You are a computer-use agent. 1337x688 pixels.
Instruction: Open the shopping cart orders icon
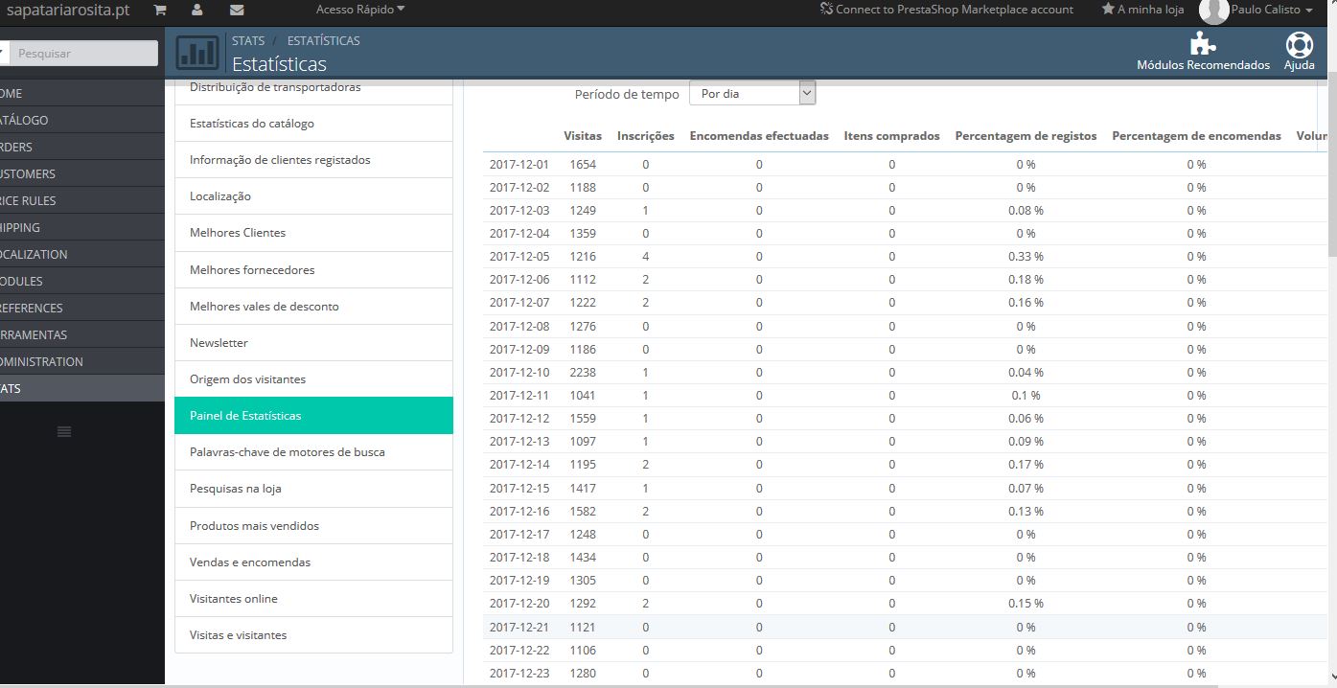pyautogui.click(x=160, y=10)
